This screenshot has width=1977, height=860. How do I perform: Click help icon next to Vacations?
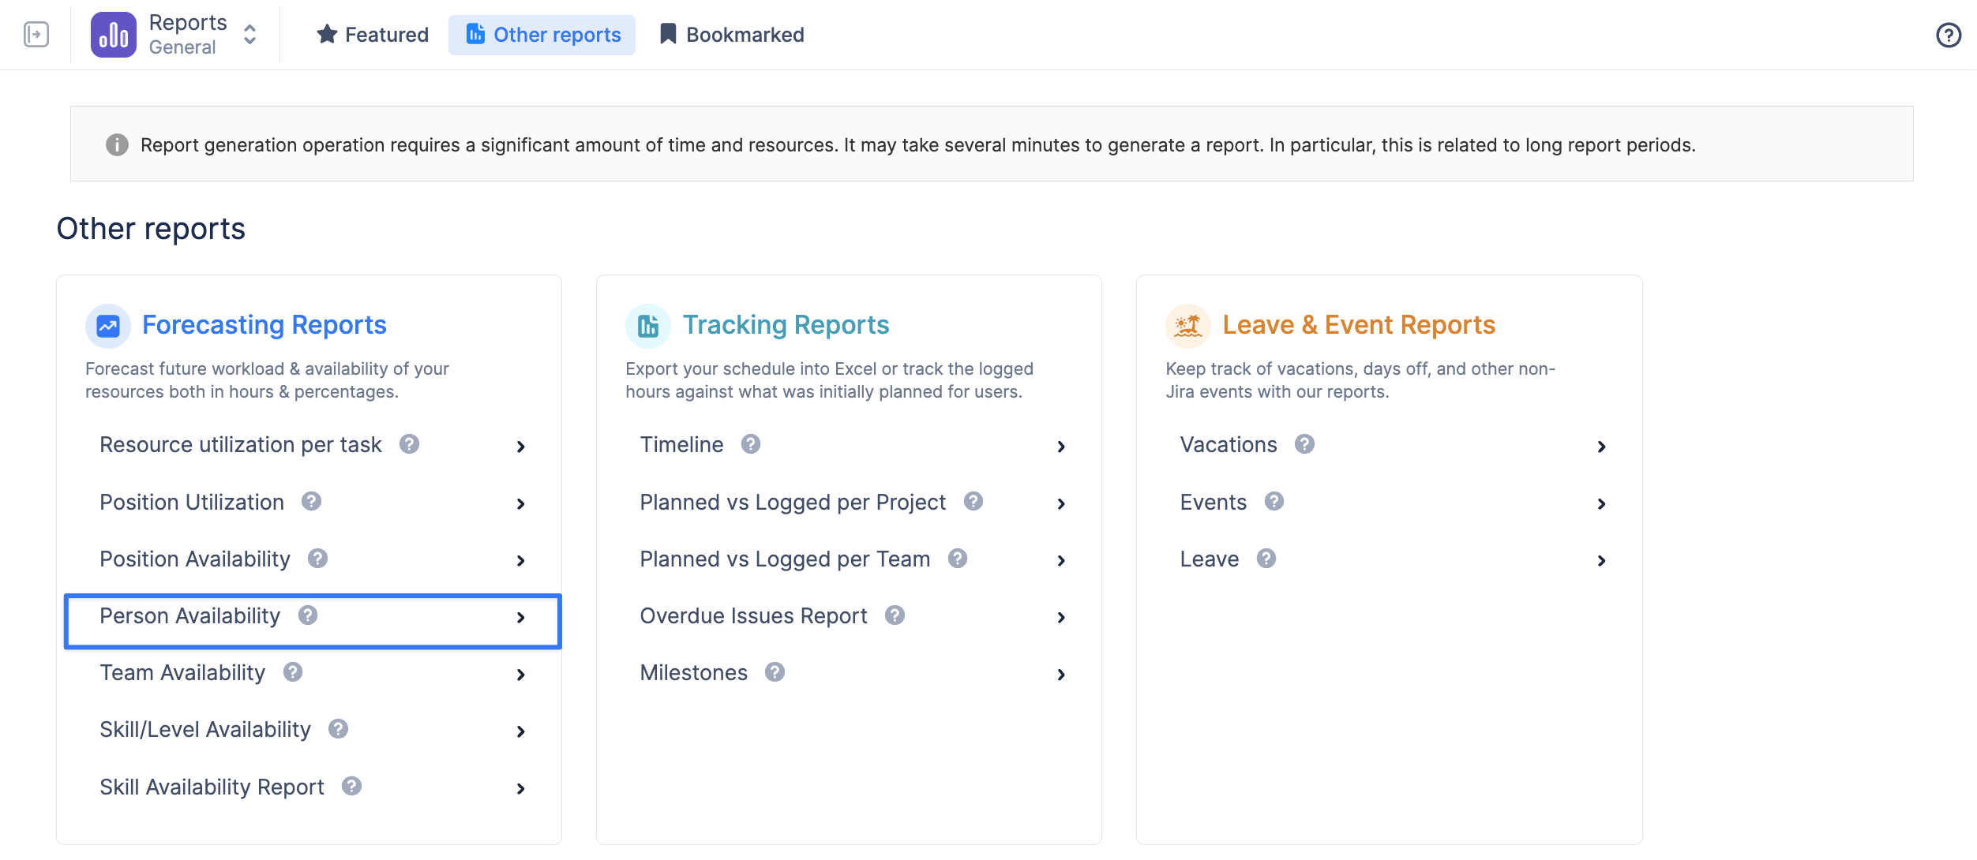point(1304,444)
